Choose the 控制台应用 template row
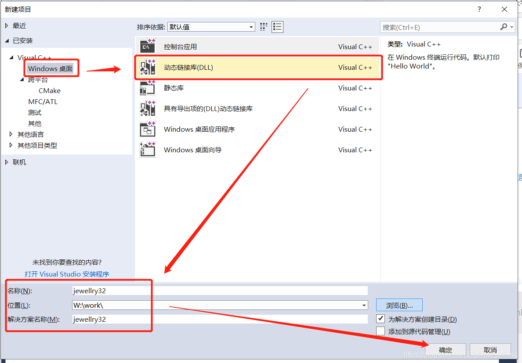 [257, 47]
